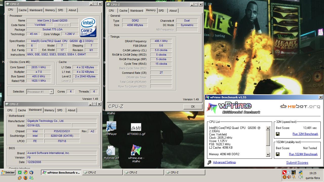Open Mainboard tab in the Processor CPU-Z window
This screenshot has width=324, height=182.
point(36,10)
